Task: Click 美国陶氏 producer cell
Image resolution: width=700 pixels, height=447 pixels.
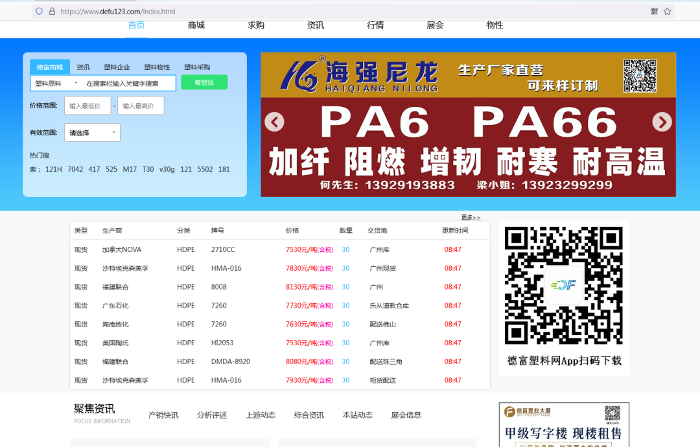Action: (x=115, y=343)
